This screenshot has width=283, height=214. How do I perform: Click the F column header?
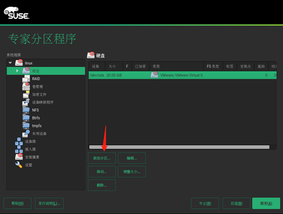click(x=127, y=67)
